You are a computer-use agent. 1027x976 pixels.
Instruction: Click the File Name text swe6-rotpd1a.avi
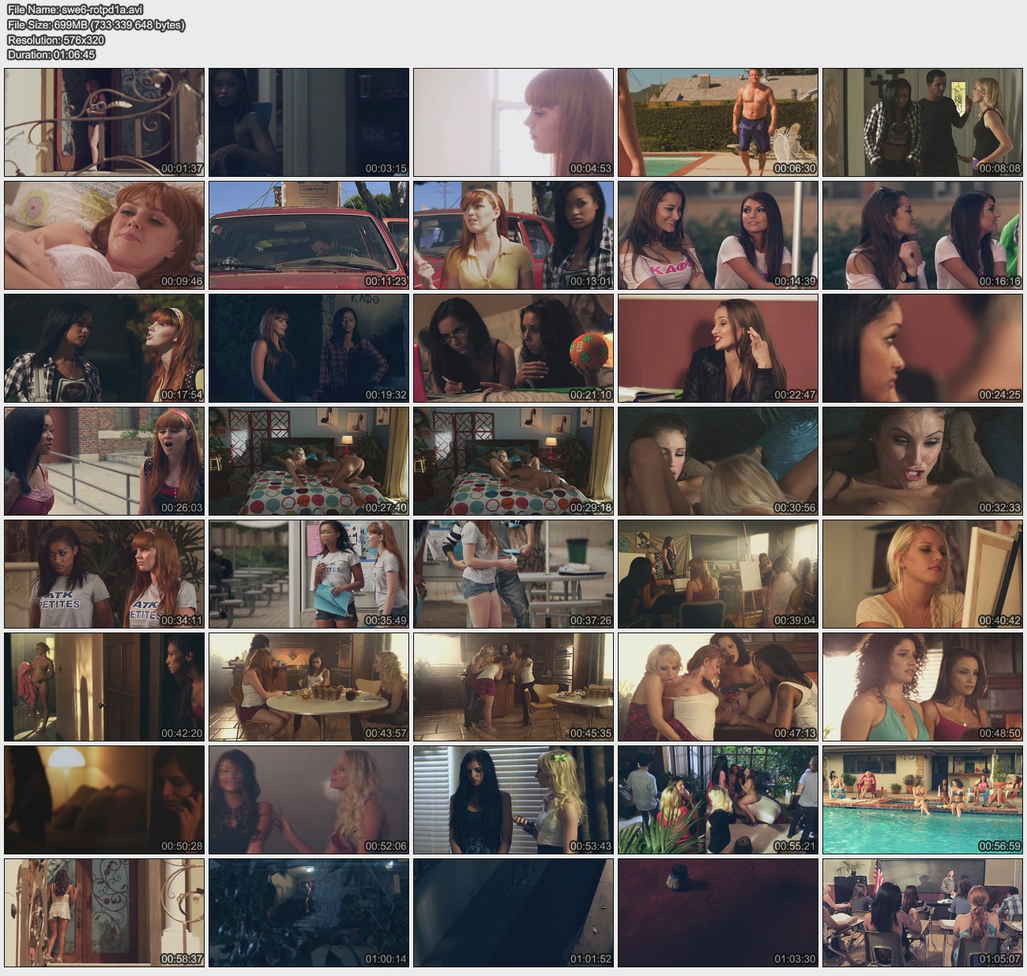[x=75, y=10]
